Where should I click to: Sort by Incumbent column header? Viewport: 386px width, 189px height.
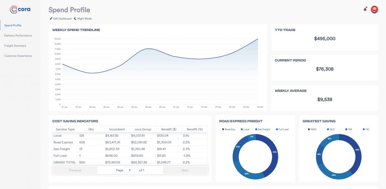(117, 129)
